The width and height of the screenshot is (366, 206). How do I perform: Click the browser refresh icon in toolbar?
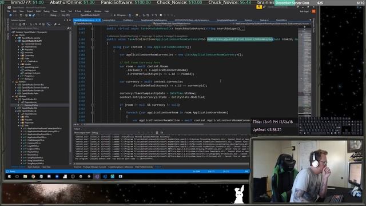point(130,15)
